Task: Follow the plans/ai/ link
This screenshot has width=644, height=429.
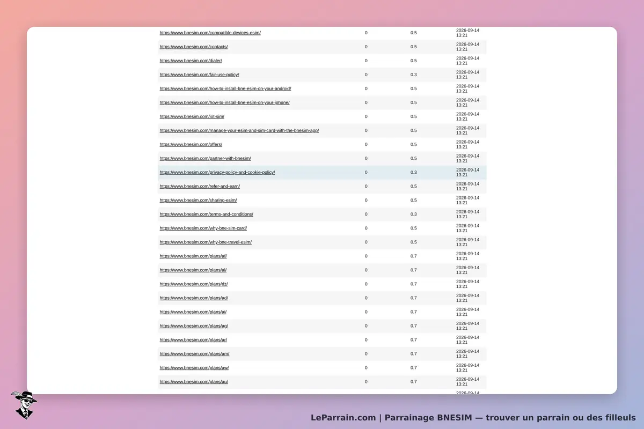Action: click(x=193, y=312)
